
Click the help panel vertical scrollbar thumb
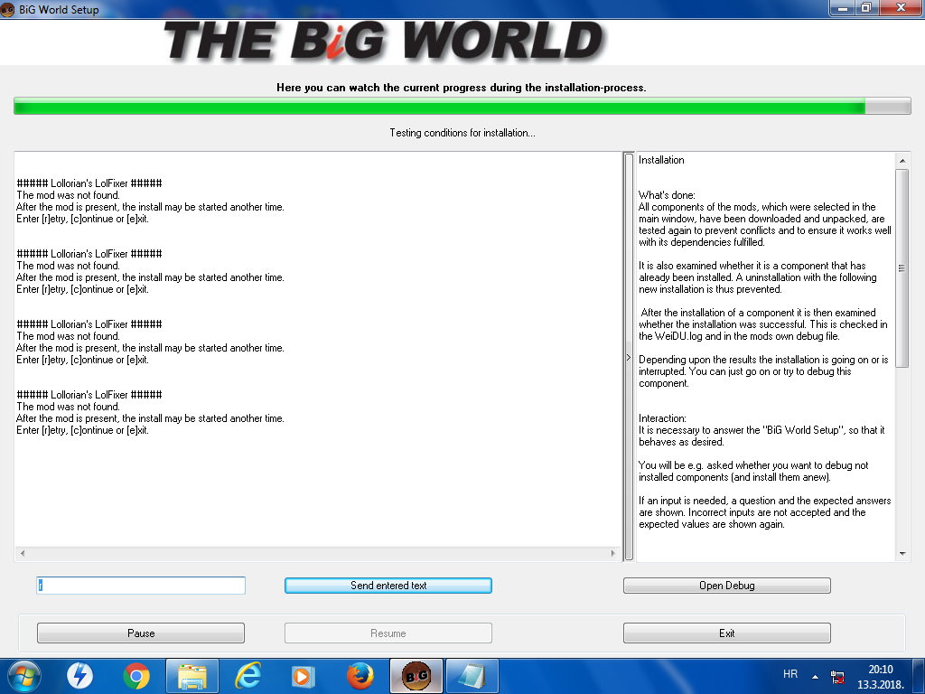pos(902,267)
